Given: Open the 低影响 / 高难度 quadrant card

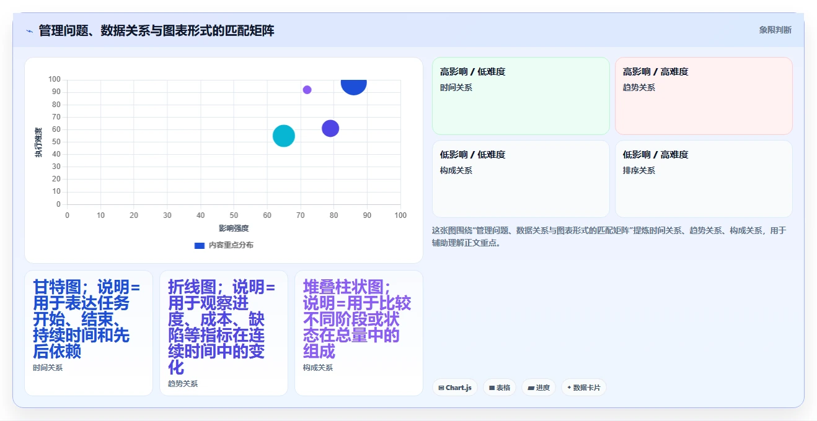Looking at the screenshot, I should (x=704, y=179).
